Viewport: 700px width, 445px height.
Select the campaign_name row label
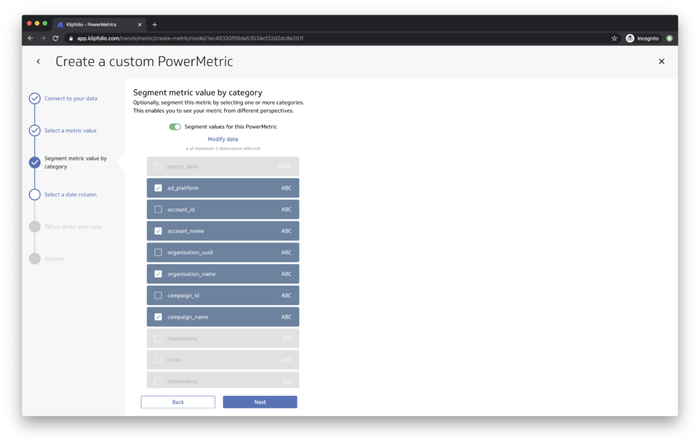[187, 317]
